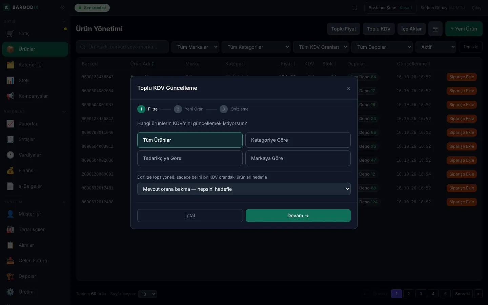The width and height of the screenshot is (488, 305).
Task: Expand the Tüm Depolar dropdown
Action: (x=382, y=47)
